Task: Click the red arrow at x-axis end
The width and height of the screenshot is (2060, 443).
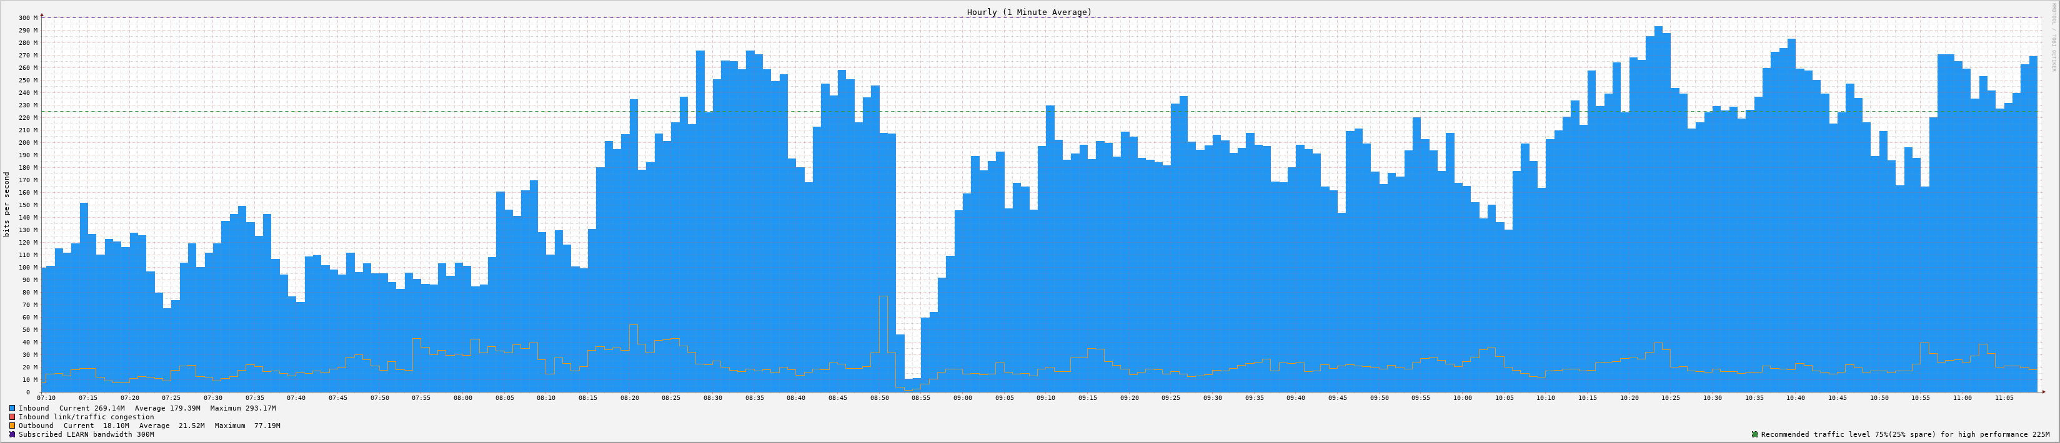Action: pyautogui.click(x=2043, y=392)
